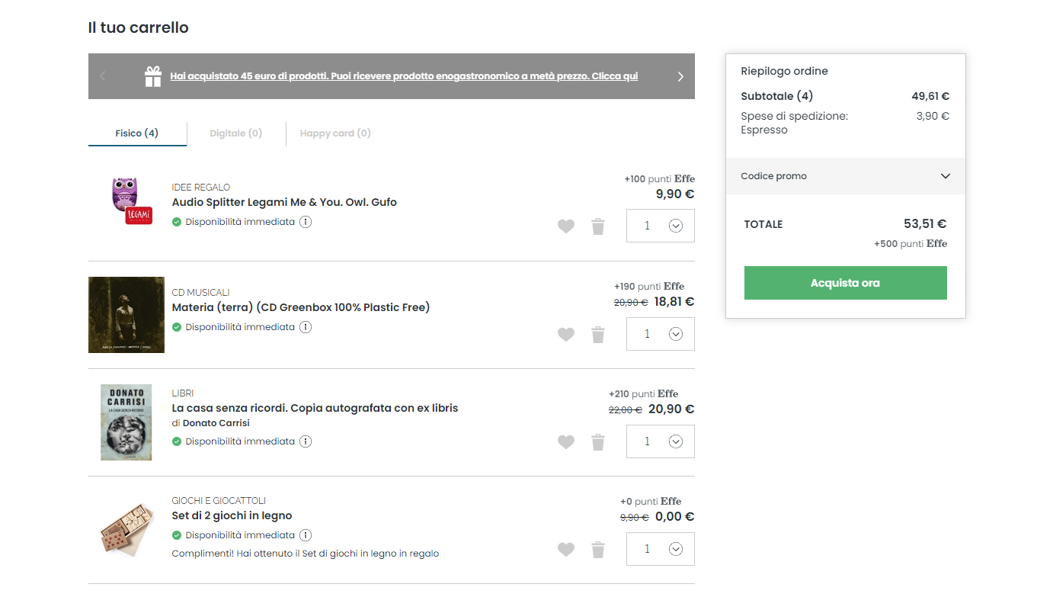Add Audio Splitter Owl to wishlist heart
1053x597 pixels.
[565, 226]
